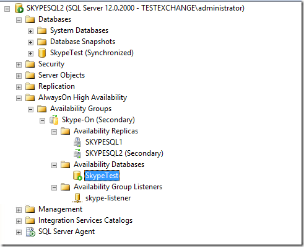
Task: Select the Integration Services Catalogs label
Action: click(85, 220)
